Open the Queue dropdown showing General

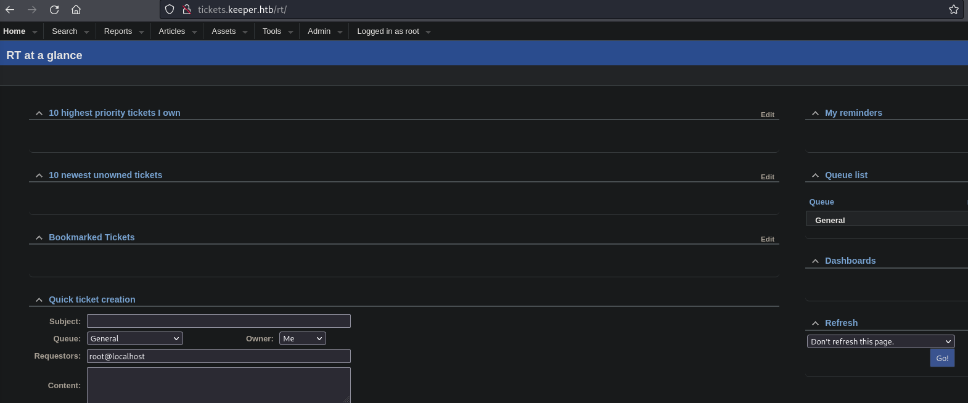click(135, 339)
